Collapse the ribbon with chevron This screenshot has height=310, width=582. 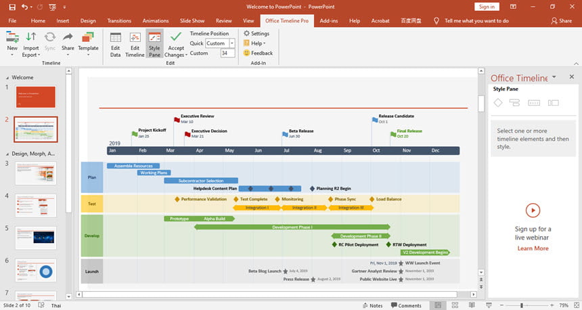point(576,64)
